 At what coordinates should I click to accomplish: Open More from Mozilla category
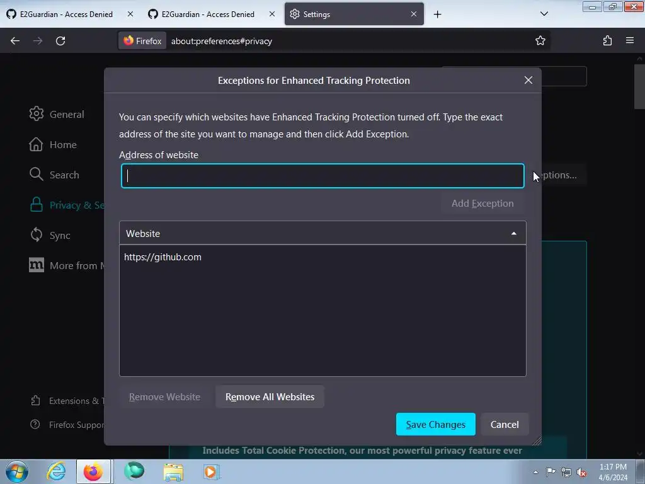pos(66,265)
